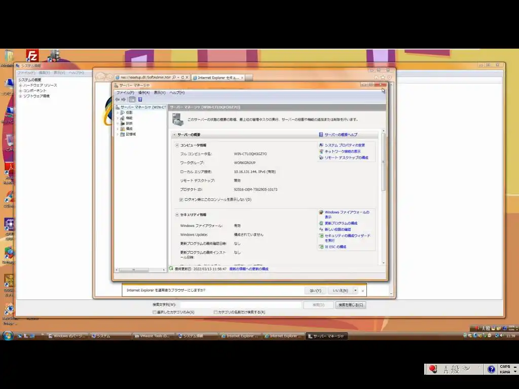The image size is (519, 389).
Task: Click the 機能 (Features) tree node icon
Action: [x=123, y=118]
